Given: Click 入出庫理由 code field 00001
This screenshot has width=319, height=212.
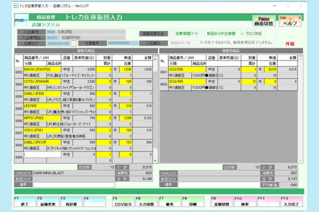Looking at the screenshot, I should click(x=52, y=38).
